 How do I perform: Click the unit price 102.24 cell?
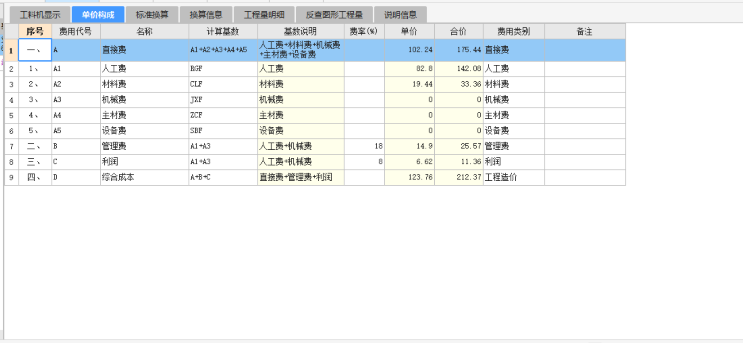pyautogui.click(x=410, y=50)
